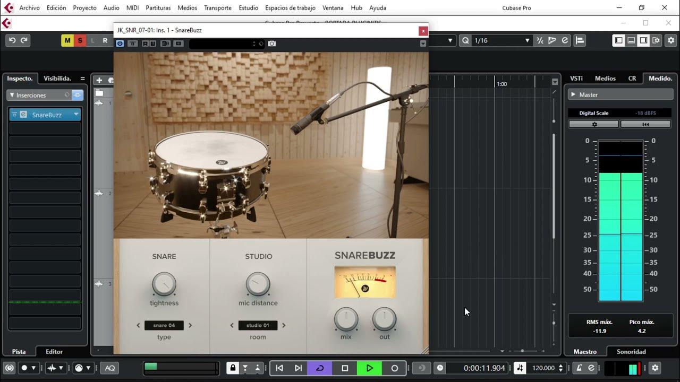Click the Q apply quantize icon
Image resolution: width=680 pixels, height=382 pixels.
[x=465, y=40]
